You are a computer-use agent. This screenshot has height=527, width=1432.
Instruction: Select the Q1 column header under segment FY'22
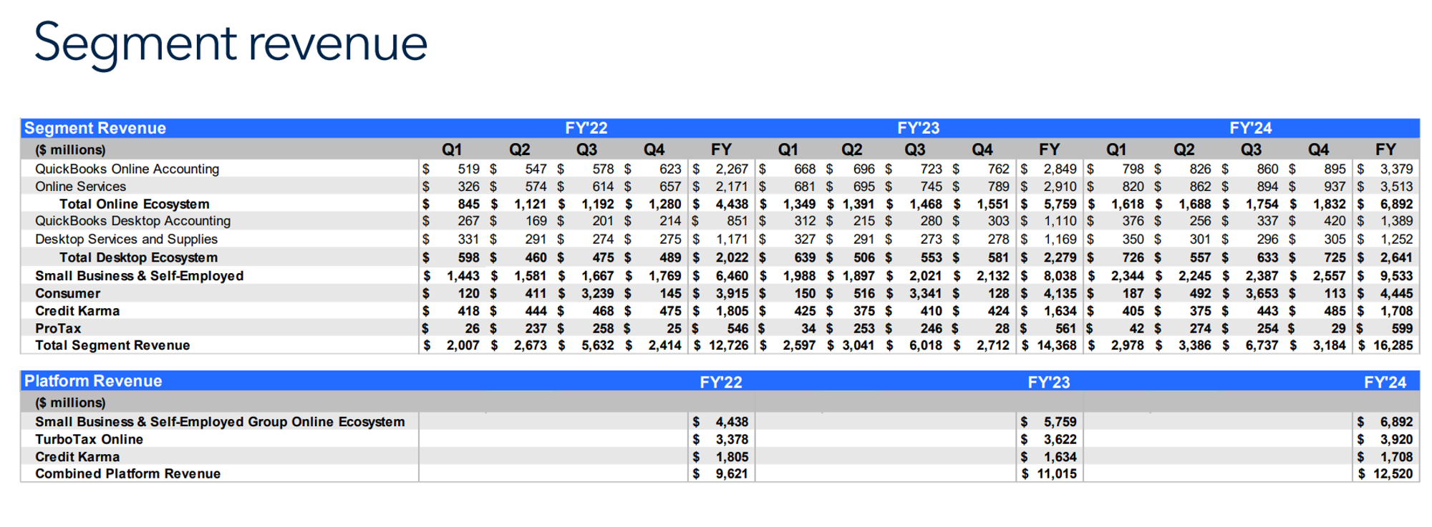(x=452, y=149)
